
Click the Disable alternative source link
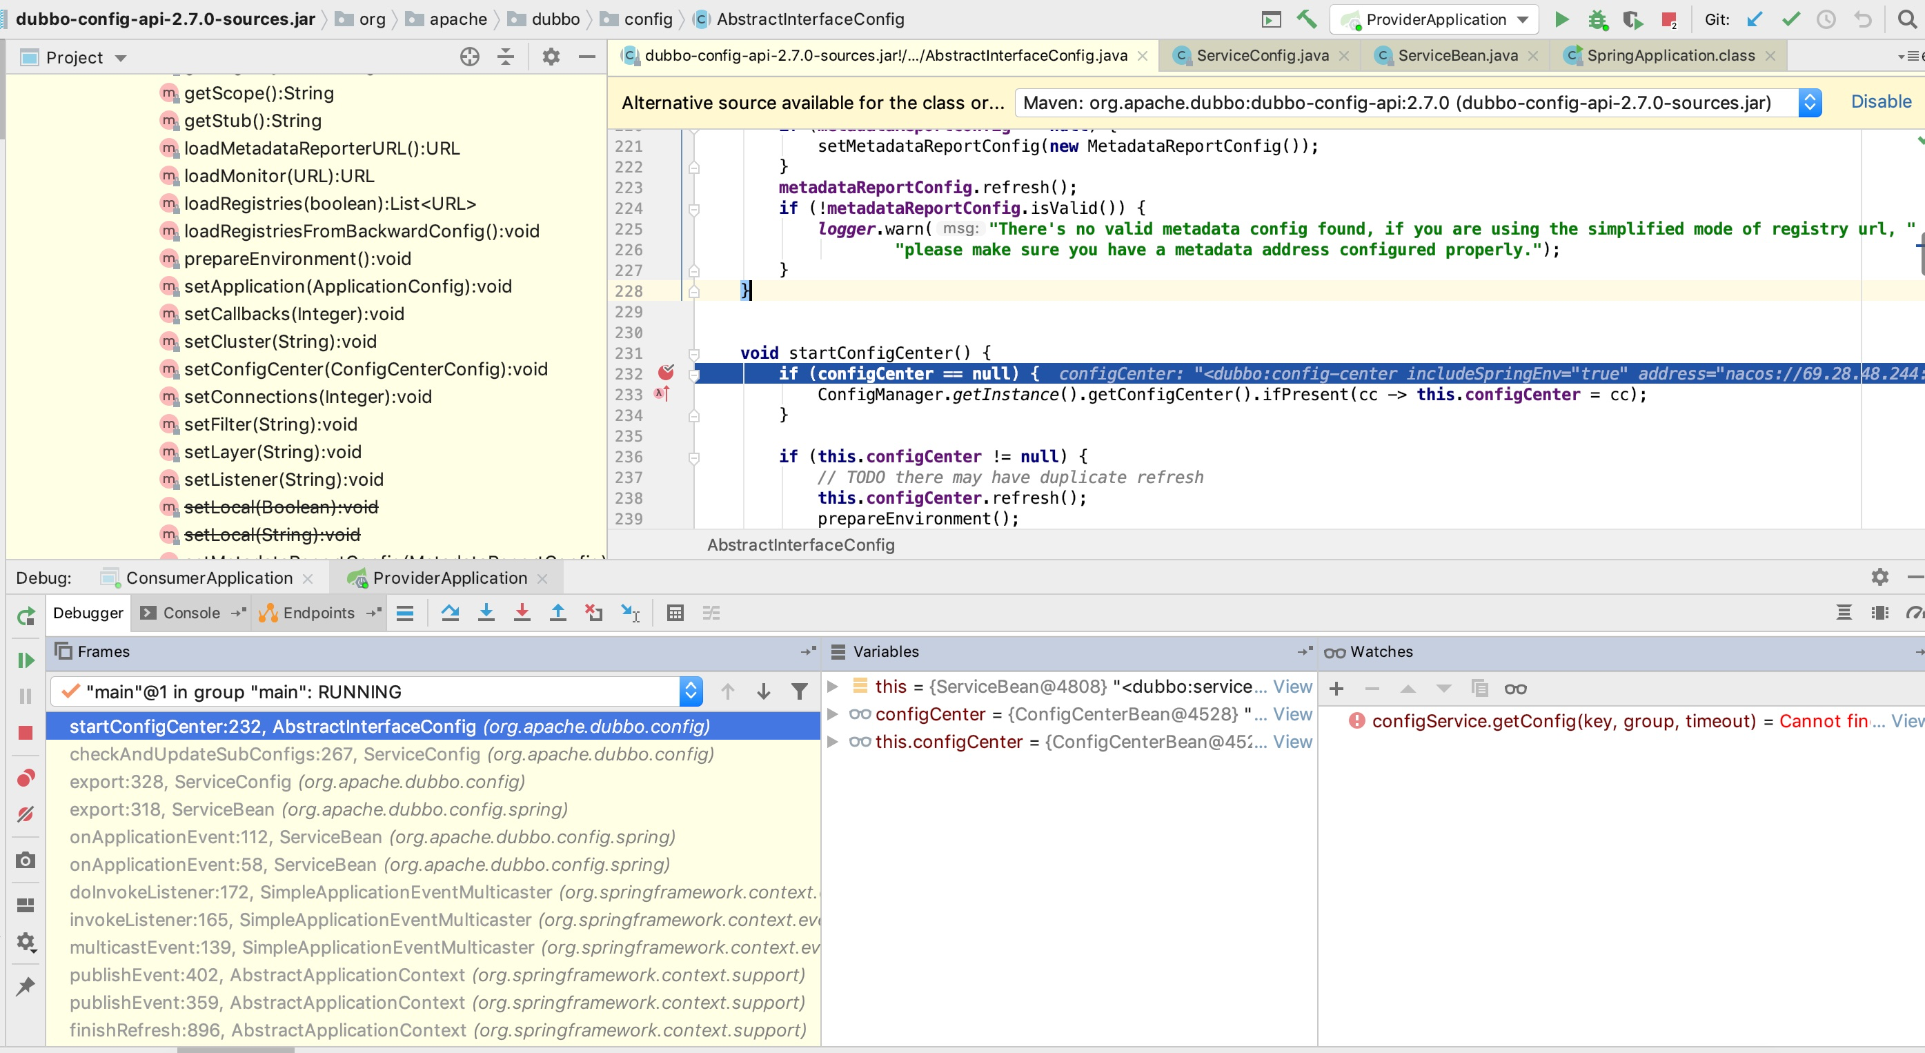pos(1880,101)
